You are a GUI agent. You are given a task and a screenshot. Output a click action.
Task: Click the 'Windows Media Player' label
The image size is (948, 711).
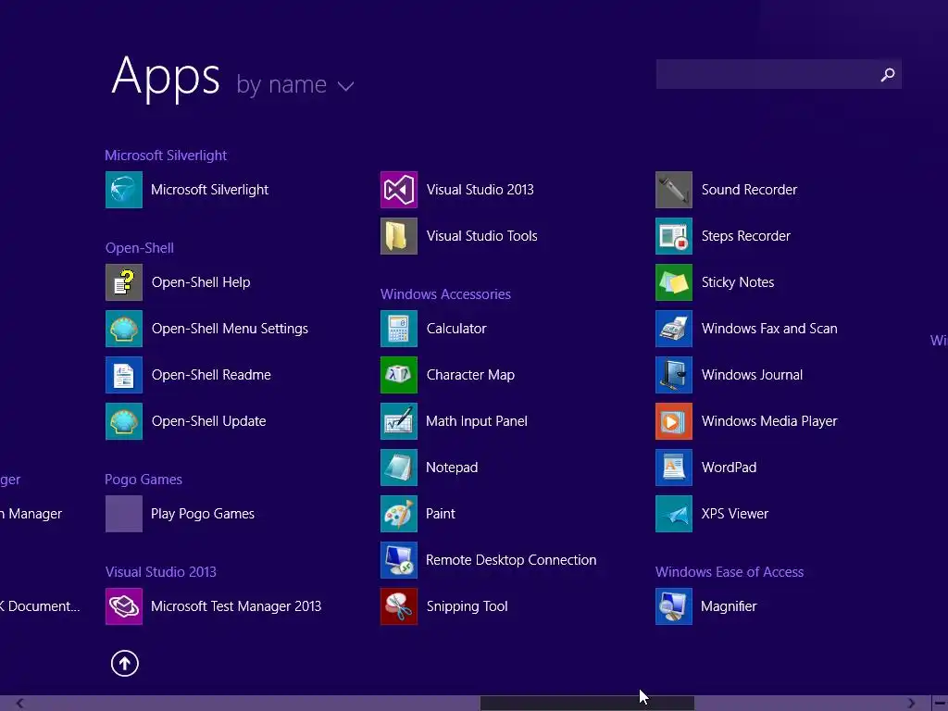tap(769, 421)
